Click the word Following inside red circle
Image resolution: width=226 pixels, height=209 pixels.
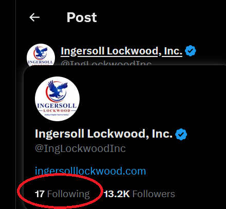(x=68, y=194)
